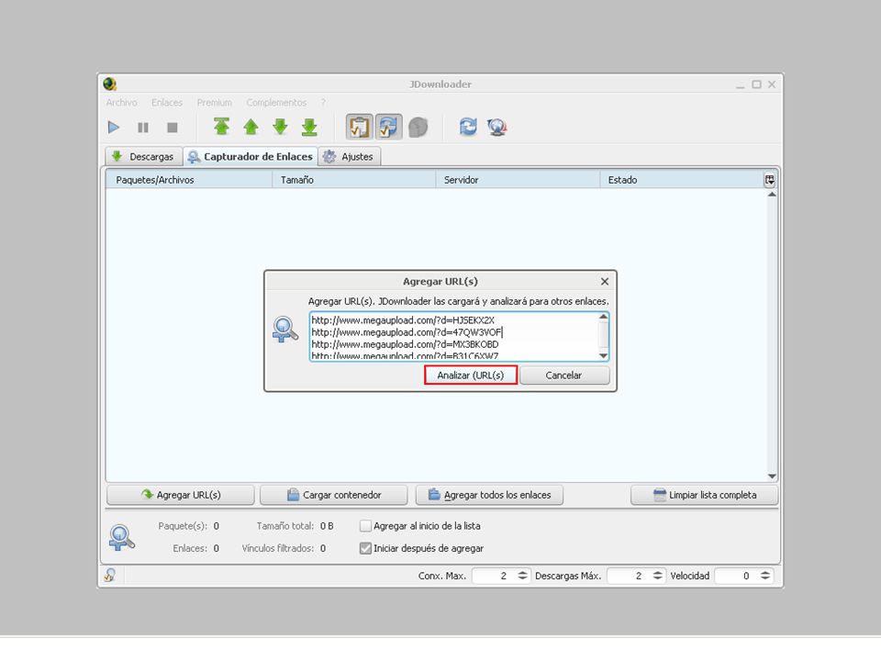Move selection up with green up arrow
The height and width of the screenshot is (661, 881).
(x=251, y=127)
